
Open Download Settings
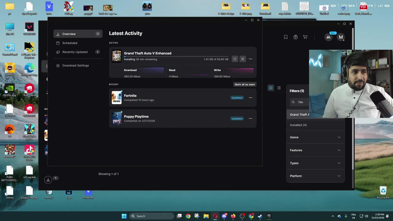[x=78, y=65]
